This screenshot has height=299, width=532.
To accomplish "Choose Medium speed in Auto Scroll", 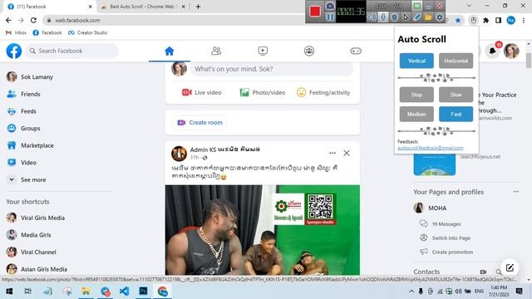I will coord(416,114).
